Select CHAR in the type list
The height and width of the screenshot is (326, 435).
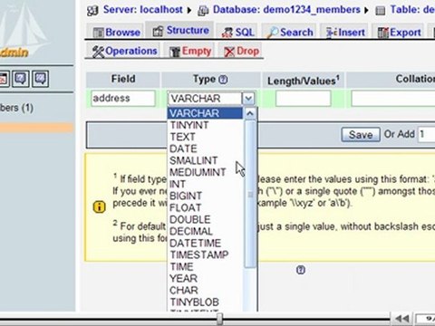tap(205, 290)
